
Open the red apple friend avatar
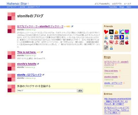[x=127, y=43]
